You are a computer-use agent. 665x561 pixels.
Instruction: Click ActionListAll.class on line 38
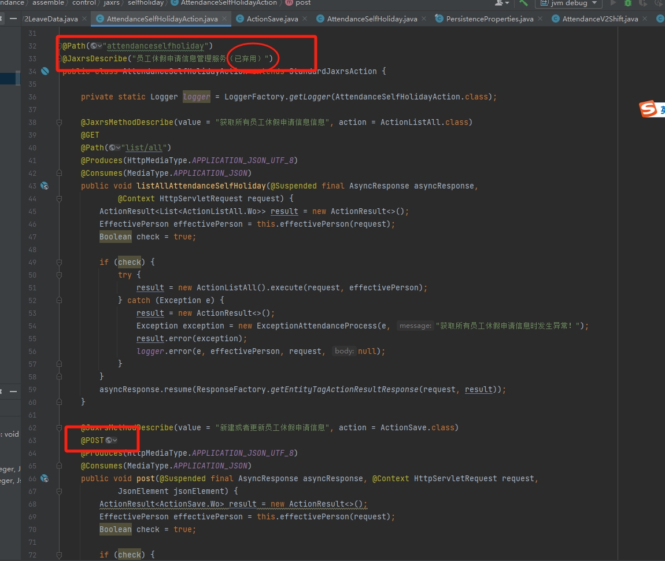[x=424, y=122]
